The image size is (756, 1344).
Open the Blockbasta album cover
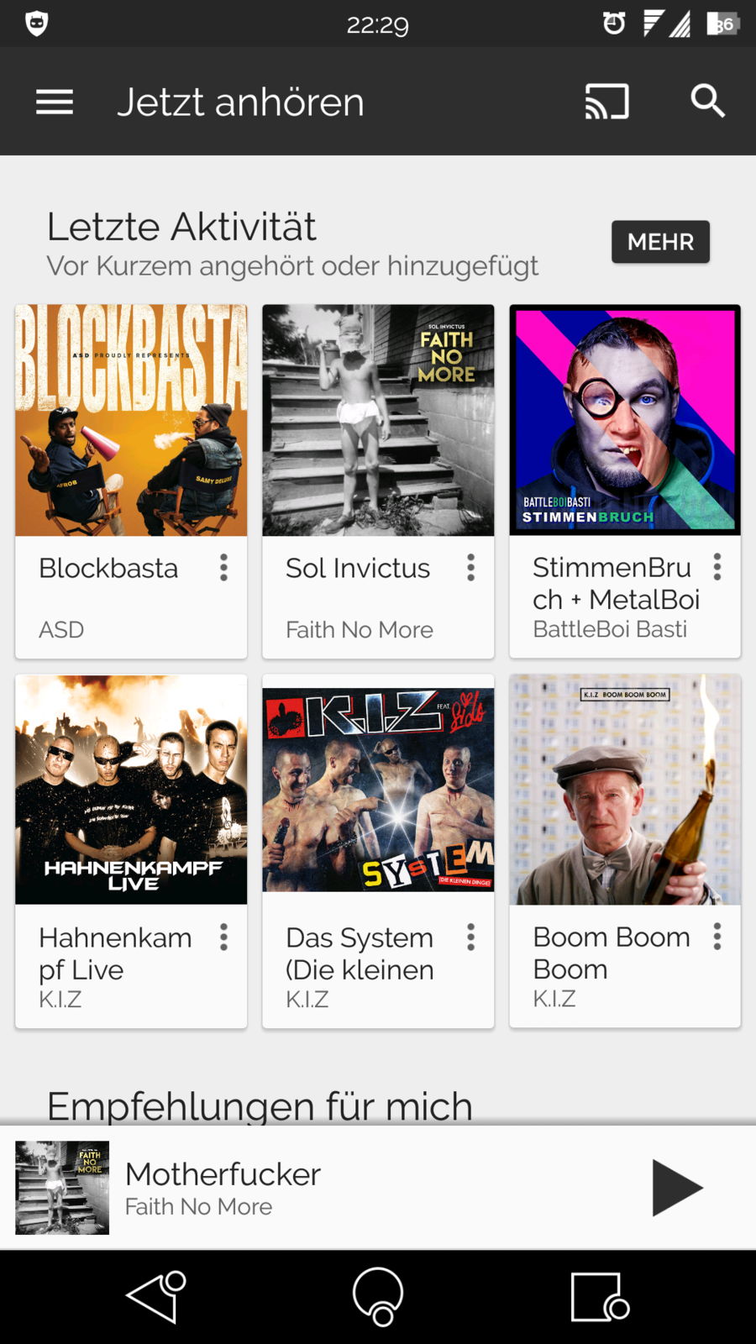[131, 420]
